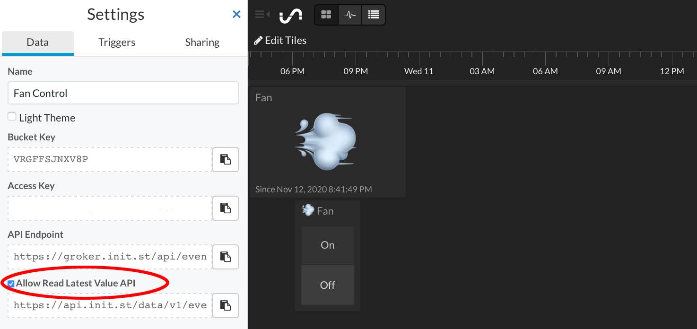The width and height of the screenshot is (697, 329).
Task: Uncheck Allow Read Latest Value API
Action: tap(11, 284)
